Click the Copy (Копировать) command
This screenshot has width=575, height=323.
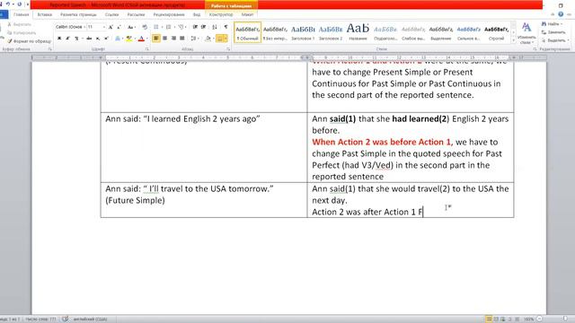coord(22,33)
